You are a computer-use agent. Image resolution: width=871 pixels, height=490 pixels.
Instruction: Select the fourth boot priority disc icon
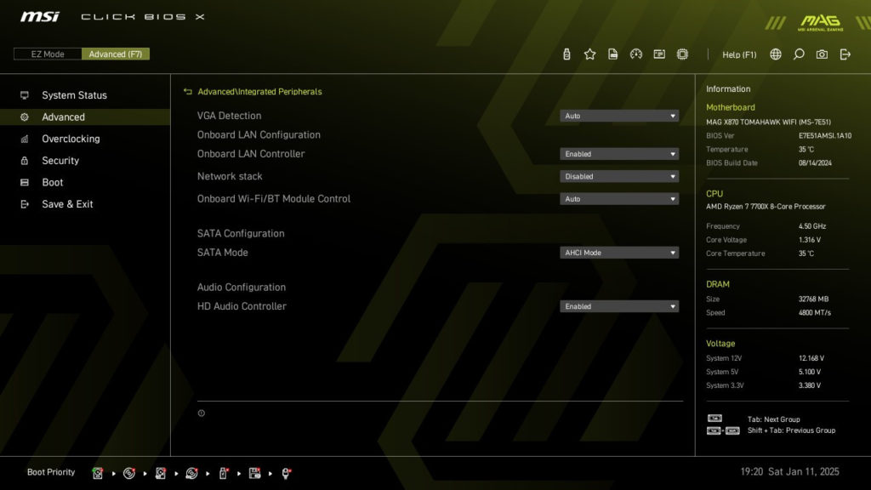pyautogui.click(x=191, y=473)
